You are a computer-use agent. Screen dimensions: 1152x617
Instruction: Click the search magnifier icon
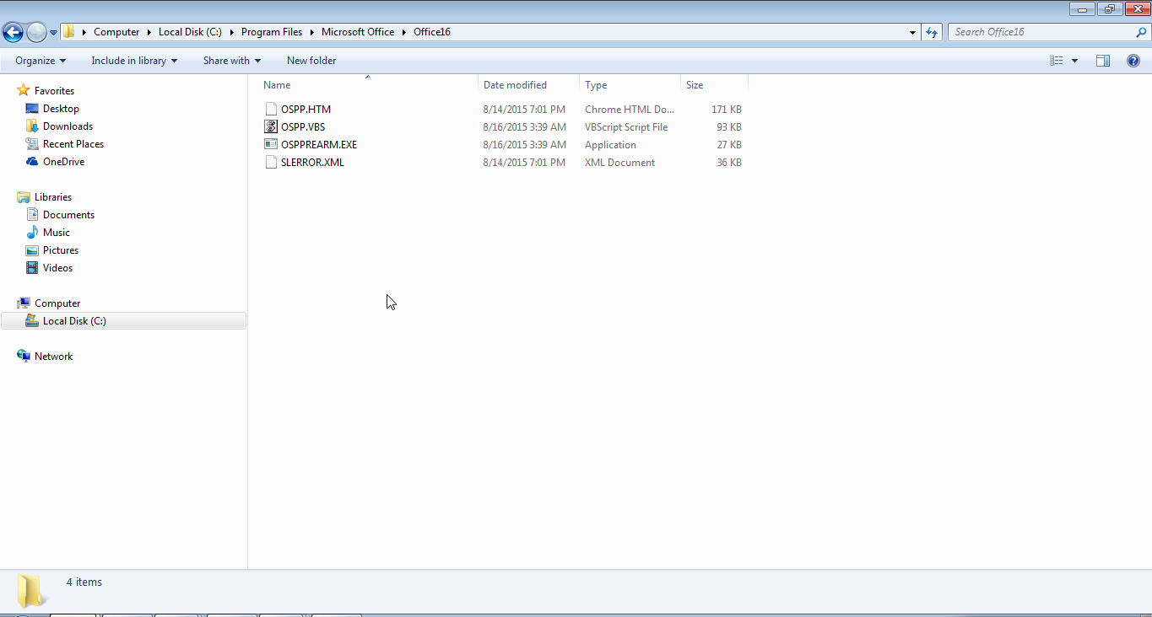click(1141, 32)
